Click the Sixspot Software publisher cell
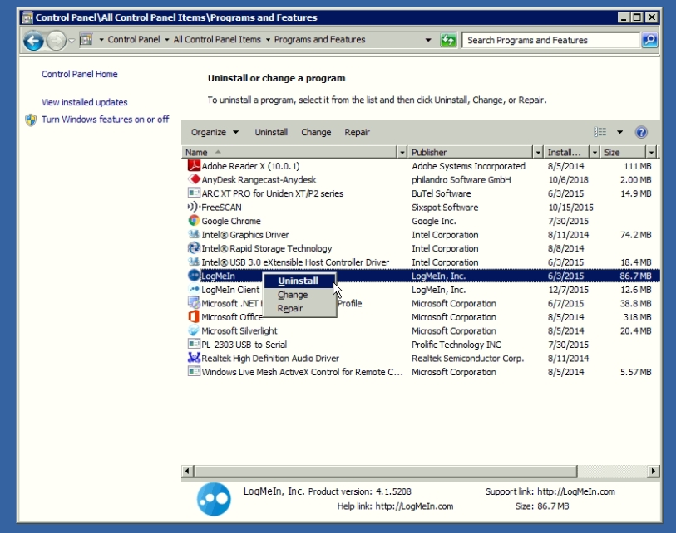 [x=445, y=207]
